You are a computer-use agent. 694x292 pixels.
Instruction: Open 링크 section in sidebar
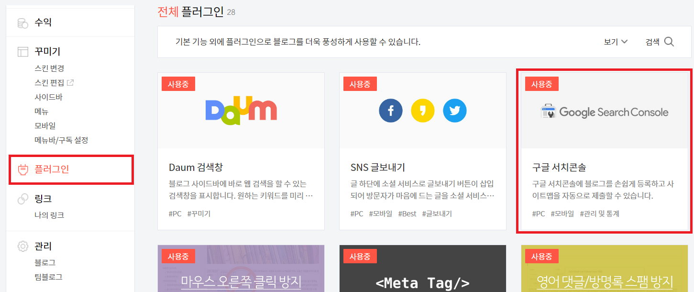coord(43,199)
